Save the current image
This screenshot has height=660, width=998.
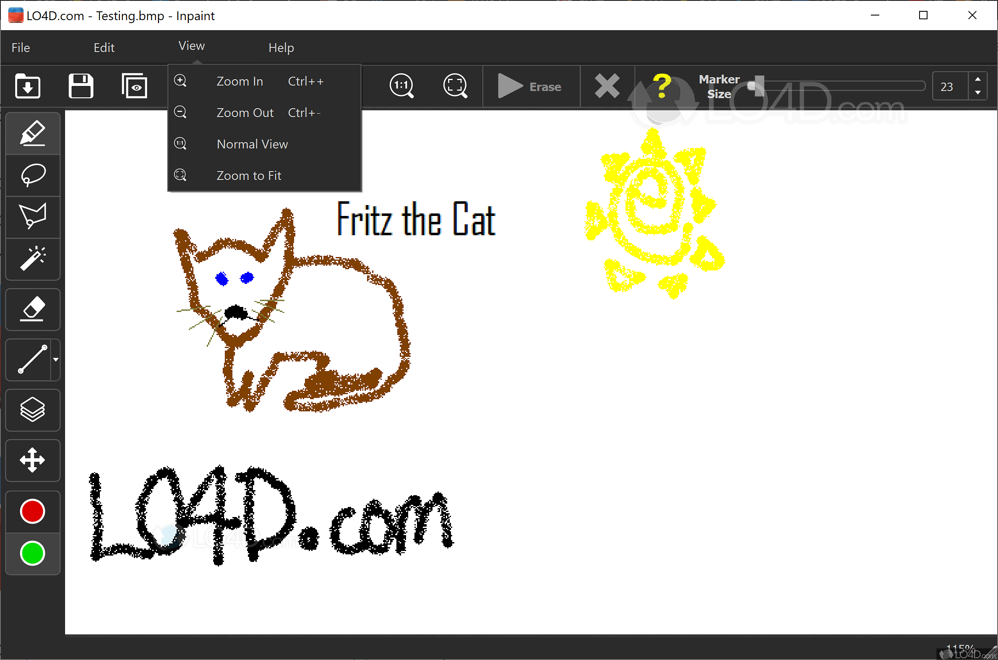81,86
